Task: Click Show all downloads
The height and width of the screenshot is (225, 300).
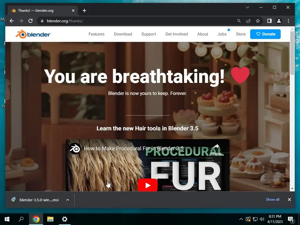Action: point(272,199)
